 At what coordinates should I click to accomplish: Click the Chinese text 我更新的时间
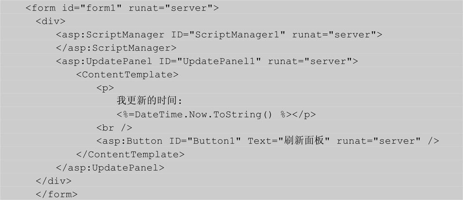click(x=147, y=101)
